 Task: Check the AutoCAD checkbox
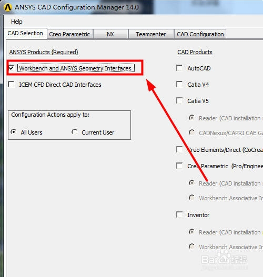pyautogui.click(x=179, y=68)
